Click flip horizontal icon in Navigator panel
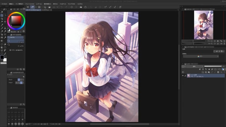226x127 pixels. point(221,44)
